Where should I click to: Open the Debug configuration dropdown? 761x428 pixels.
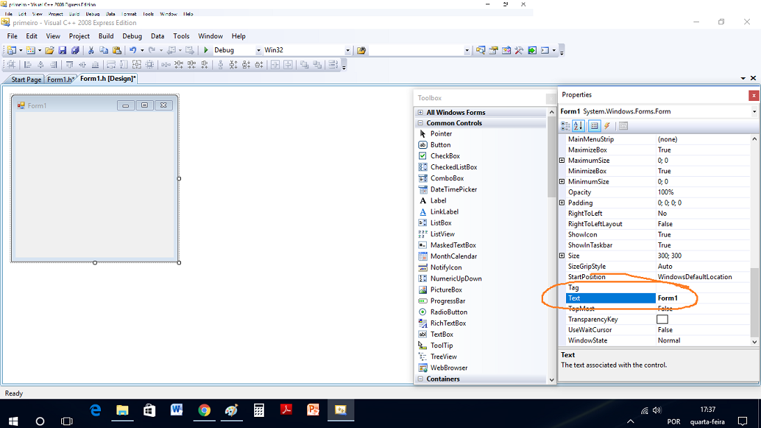tap(237, 50)
